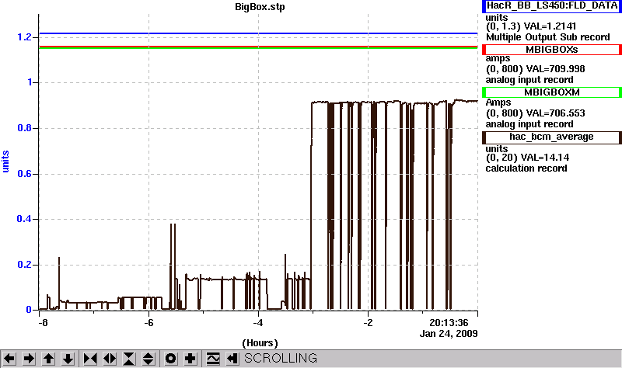Zoom in vertically with the hourglass-shaped icon

point(129,359)
